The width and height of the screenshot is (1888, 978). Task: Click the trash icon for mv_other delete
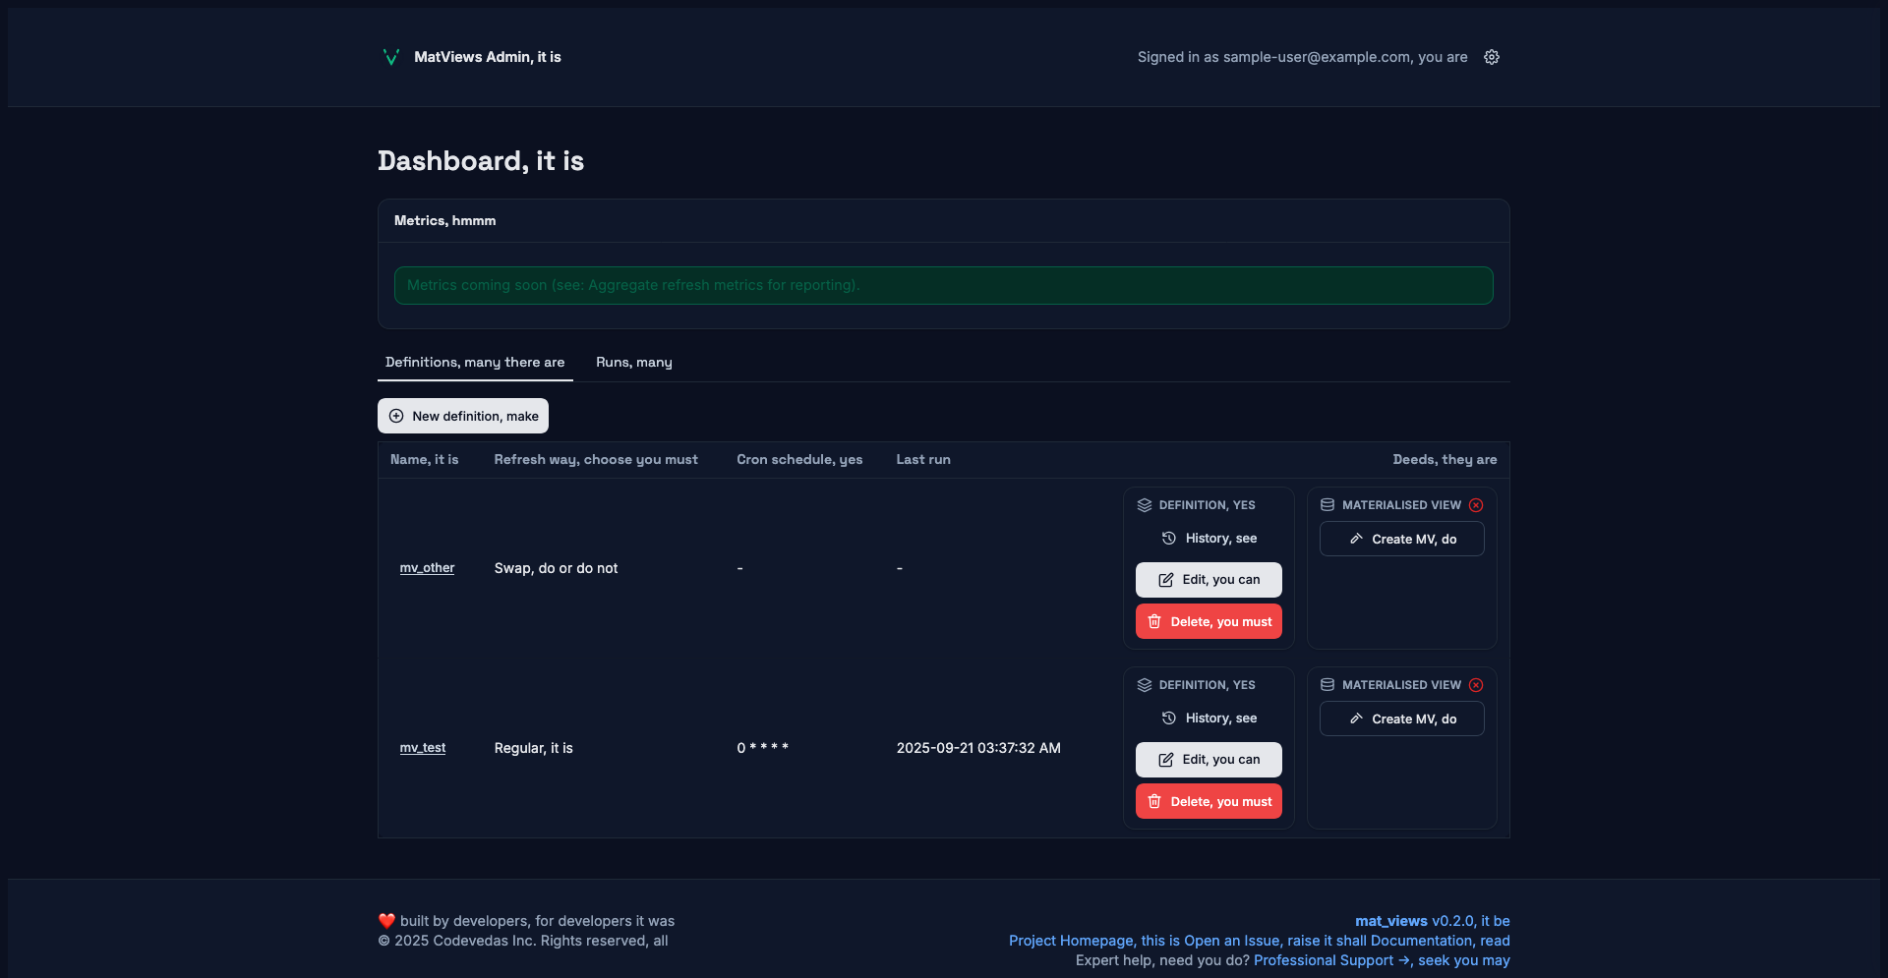tap(1154, 622)
